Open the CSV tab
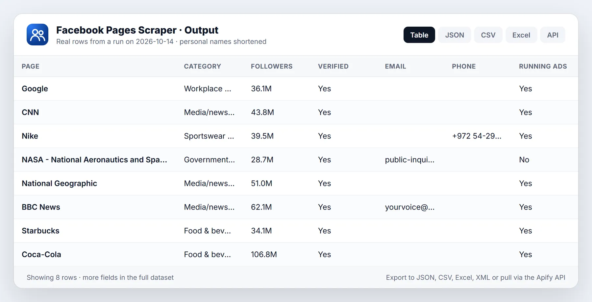Screen dimensions: 592x302 [488, 35]
